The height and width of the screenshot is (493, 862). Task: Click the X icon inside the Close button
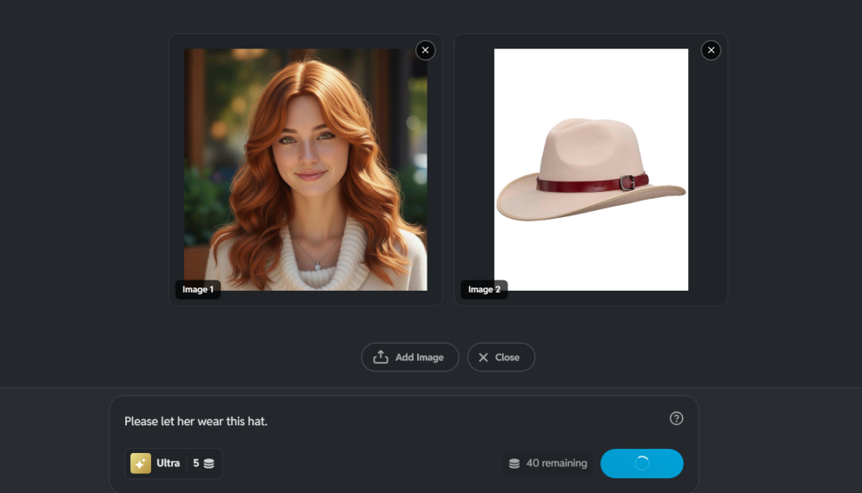pyautogui.click(x=483, y=357)
